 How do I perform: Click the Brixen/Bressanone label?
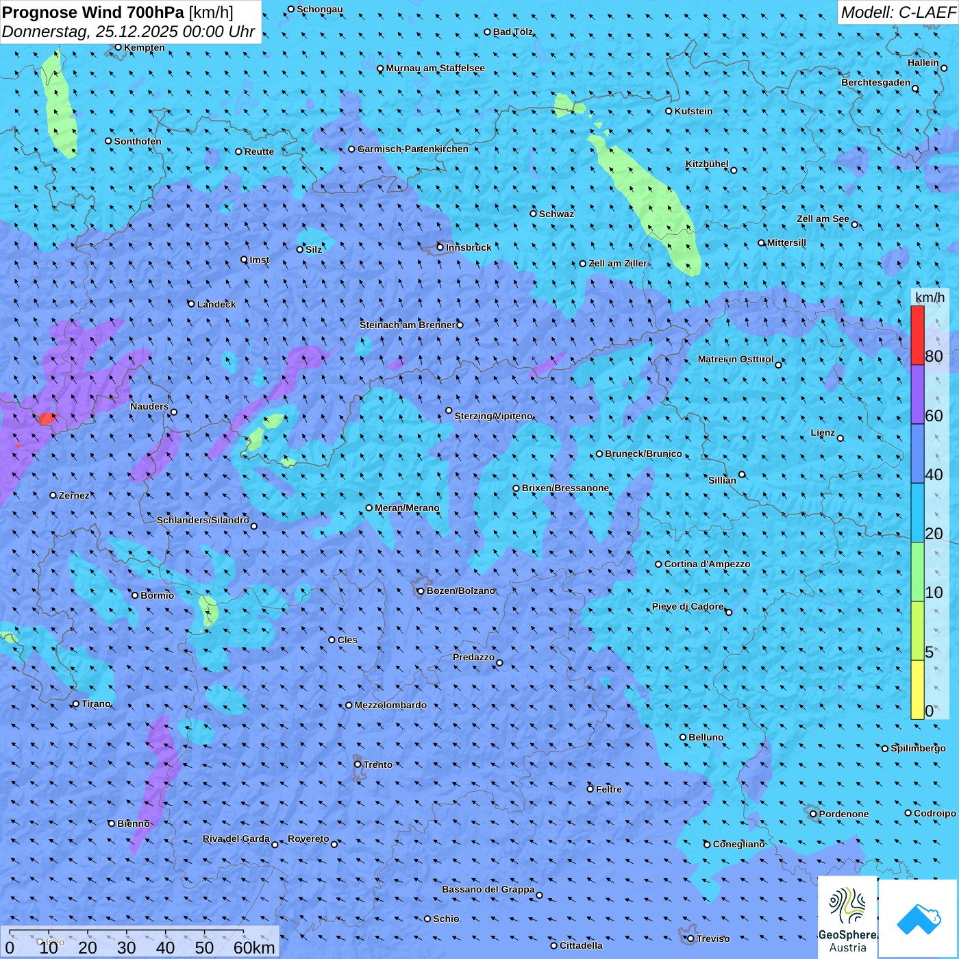click(x=566, y=488)
